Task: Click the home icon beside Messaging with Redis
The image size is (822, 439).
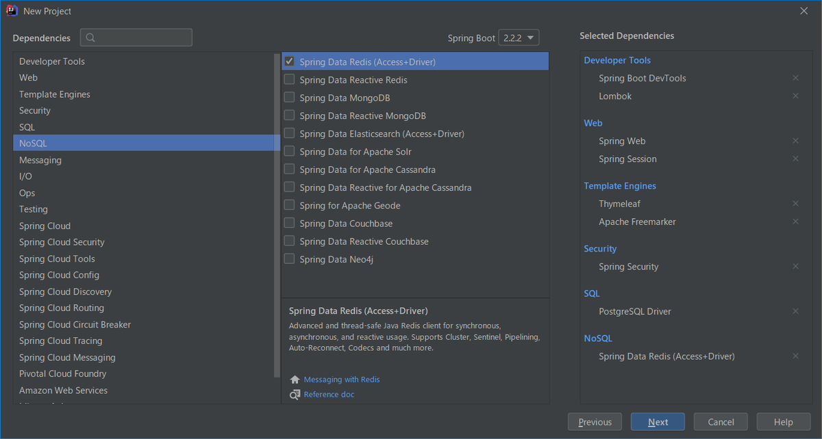Action: point(295,380)
